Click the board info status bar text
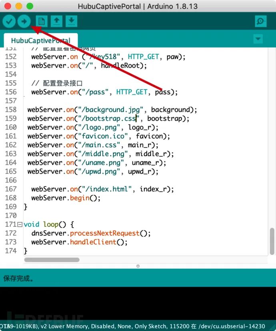Screen dimensions: 276x331 coord(132,326)
